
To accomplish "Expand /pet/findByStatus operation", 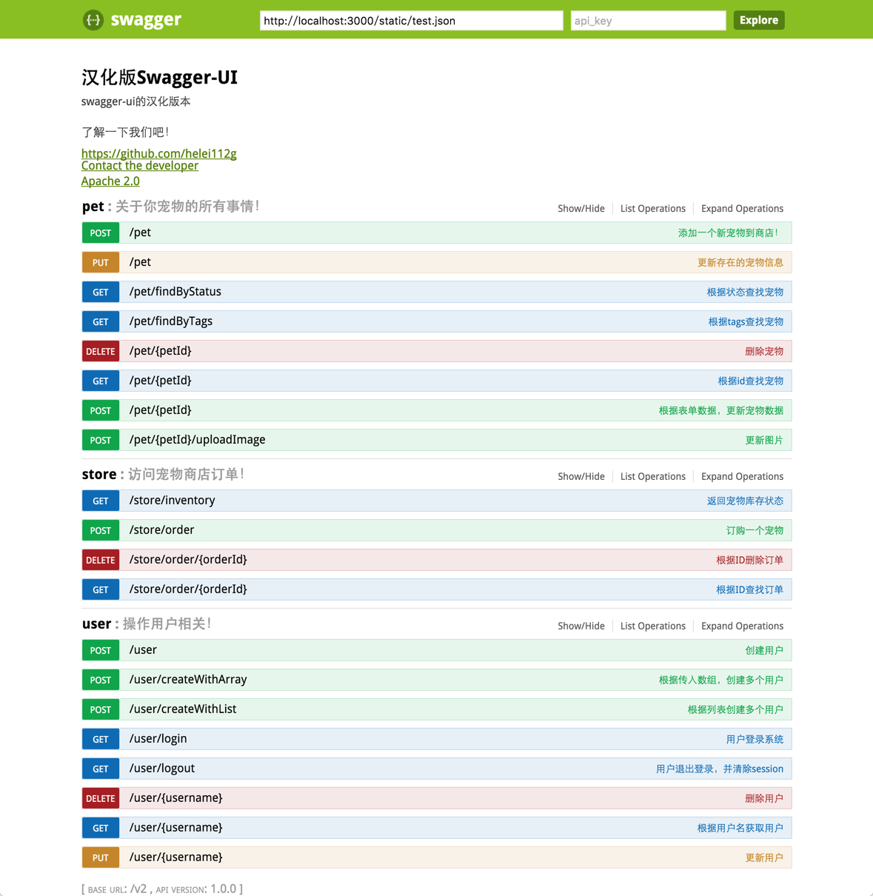I will tap(175, 292).
